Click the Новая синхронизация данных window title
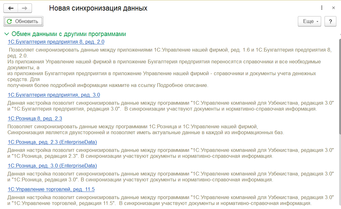 coord(98,8)
